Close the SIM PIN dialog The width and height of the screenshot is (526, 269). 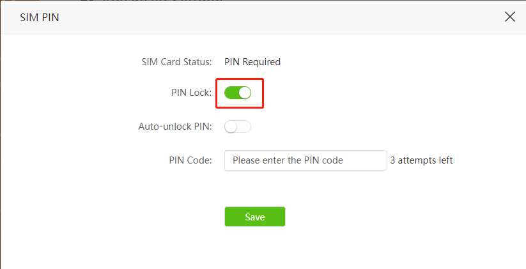(509, 17)
